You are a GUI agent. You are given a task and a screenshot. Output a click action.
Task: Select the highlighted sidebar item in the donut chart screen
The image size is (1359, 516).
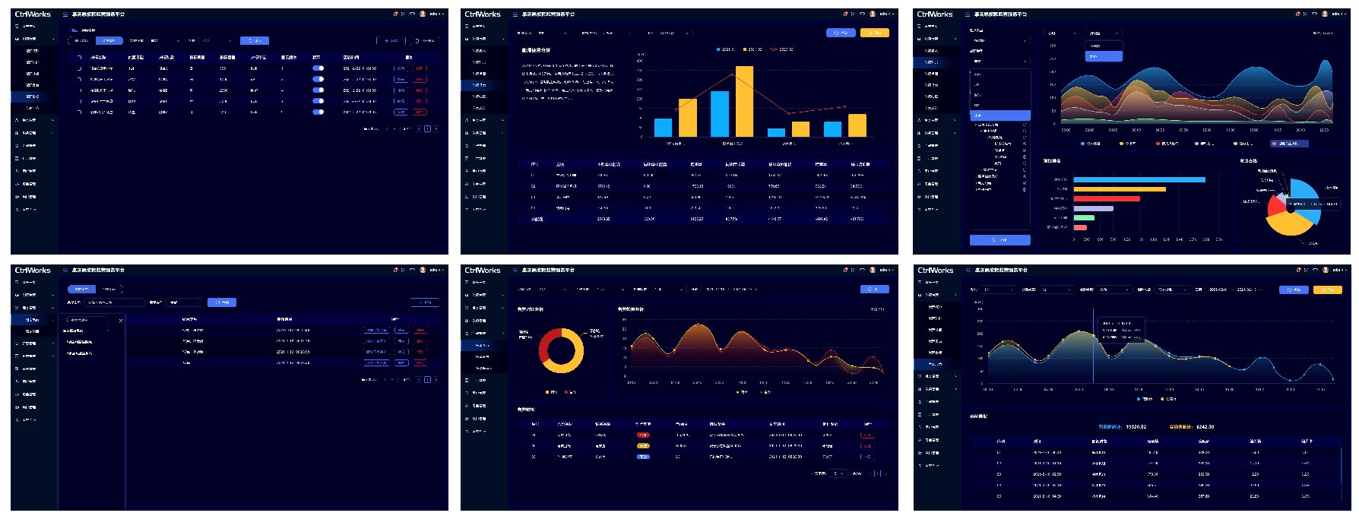pyautogui.click(x=484, y=345)
